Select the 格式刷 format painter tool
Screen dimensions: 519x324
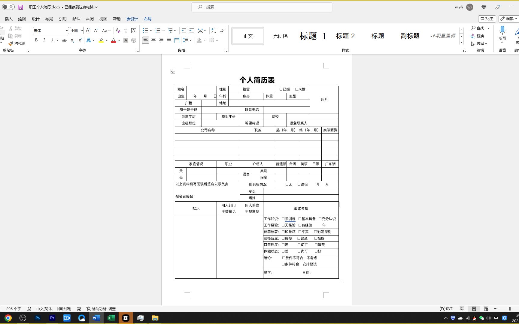click(x=17, y=43)
